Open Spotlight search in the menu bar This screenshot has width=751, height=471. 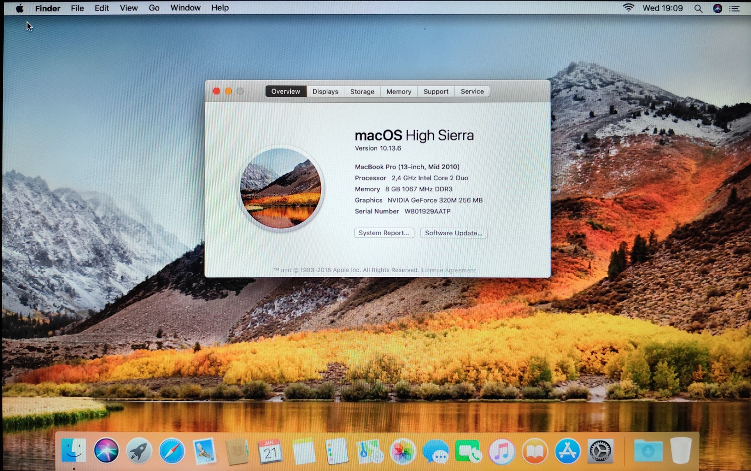[x=698, y=8]
